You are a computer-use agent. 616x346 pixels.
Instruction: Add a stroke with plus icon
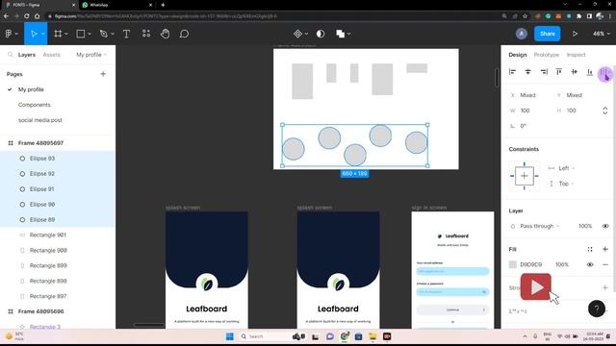click(x=605, y=287)
